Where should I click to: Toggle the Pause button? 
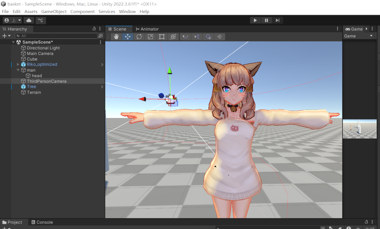[x=266, y=20]
